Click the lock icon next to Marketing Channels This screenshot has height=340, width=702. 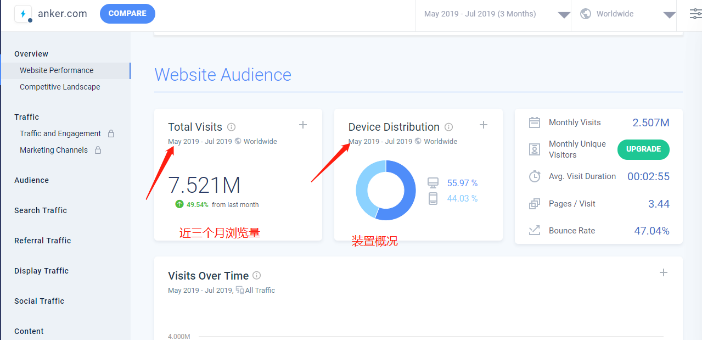pyautogui.click(x=98, y=150)
